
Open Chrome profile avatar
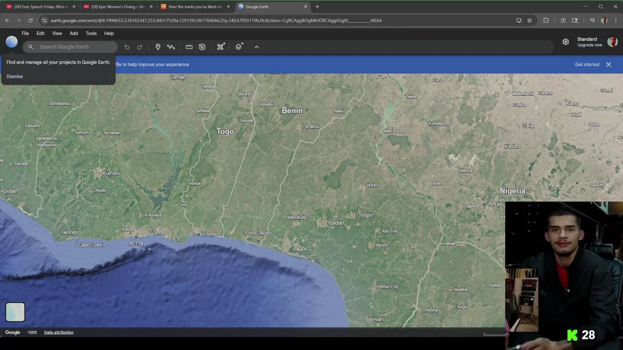point(604,20)
